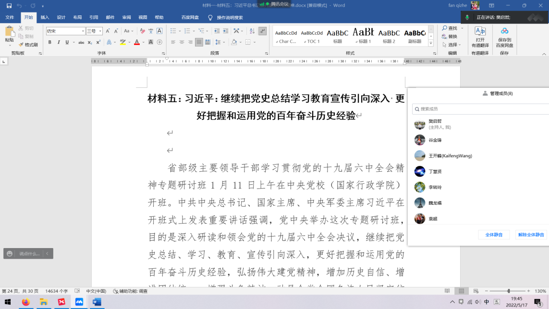The image size is (549, 309).
Task: Click Unmute All (解除全体静音) button
Action: [x=531, y=235]
